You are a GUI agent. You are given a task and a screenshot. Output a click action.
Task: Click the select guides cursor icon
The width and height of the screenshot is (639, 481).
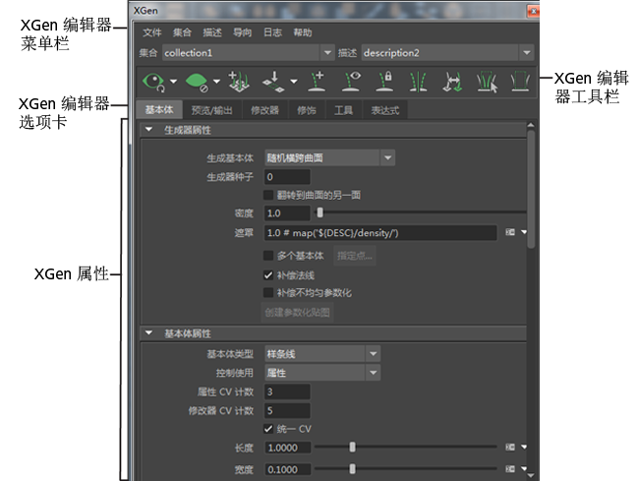click(487, 82)
